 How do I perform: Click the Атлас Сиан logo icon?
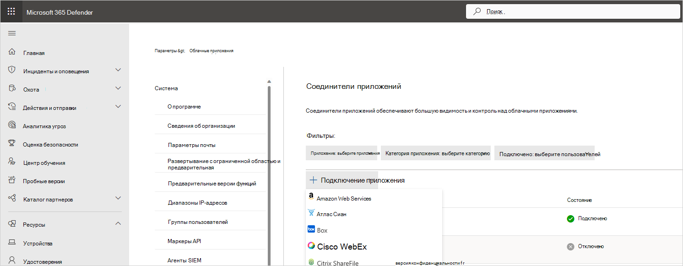tap(311, 213)
